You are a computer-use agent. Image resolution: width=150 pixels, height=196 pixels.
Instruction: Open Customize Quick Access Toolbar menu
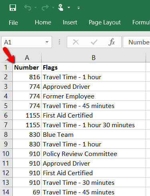tap(79, 8)
